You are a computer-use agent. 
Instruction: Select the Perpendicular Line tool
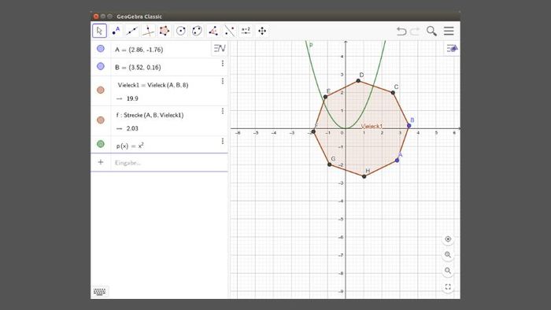coord(148,31)
